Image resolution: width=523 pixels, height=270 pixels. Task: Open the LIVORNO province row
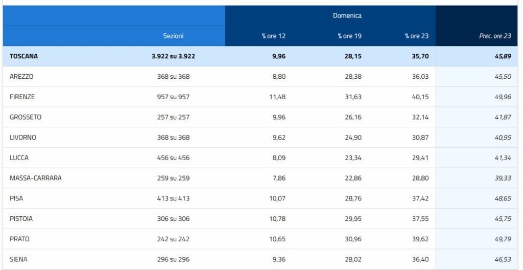click(x=260, y=138)
